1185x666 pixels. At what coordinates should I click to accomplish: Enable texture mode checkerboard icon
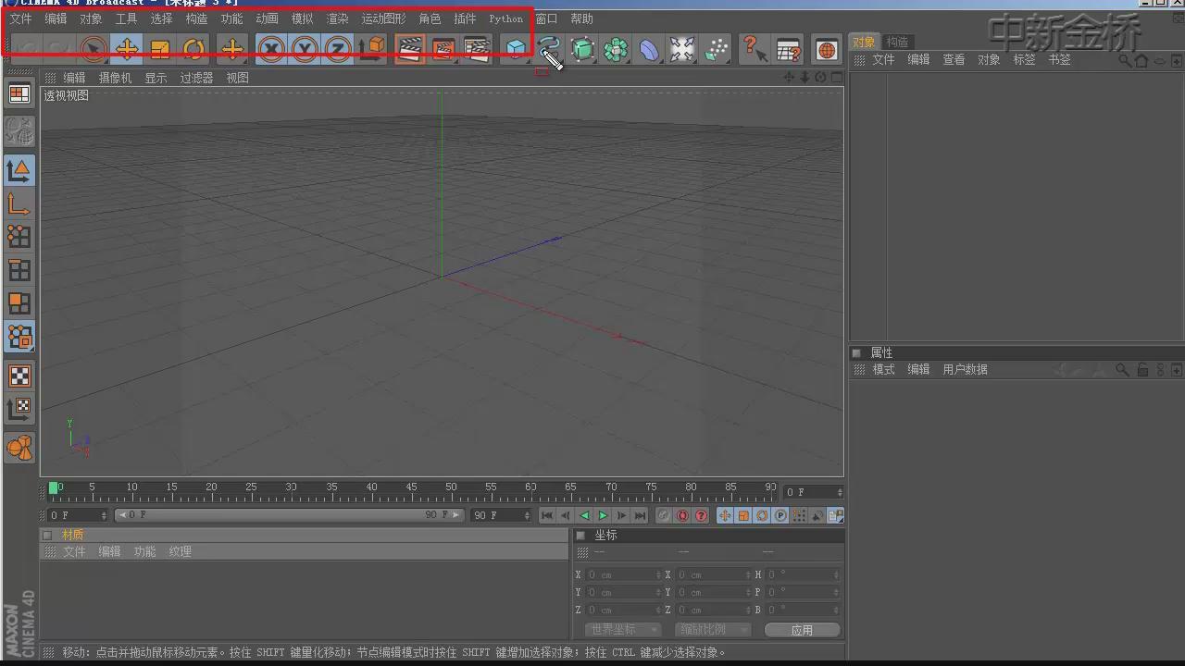tap(19, 376)
